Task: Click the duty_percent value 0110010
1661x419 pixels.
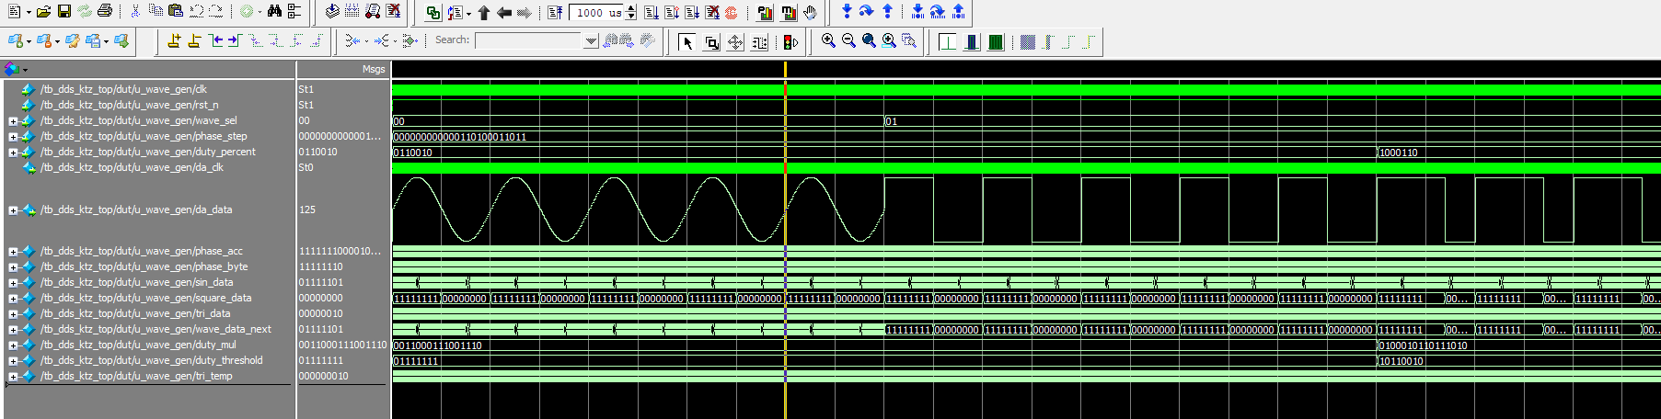Action: [x=317, y=152]
